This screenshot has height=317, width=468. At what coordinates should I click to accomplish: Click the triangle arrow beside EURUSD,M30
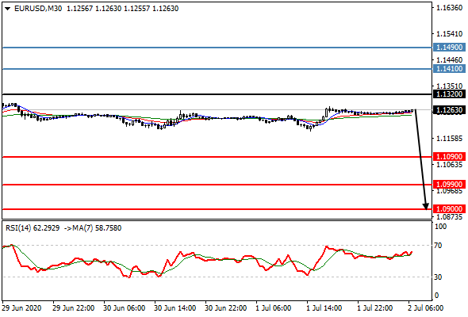coord(7,9)
